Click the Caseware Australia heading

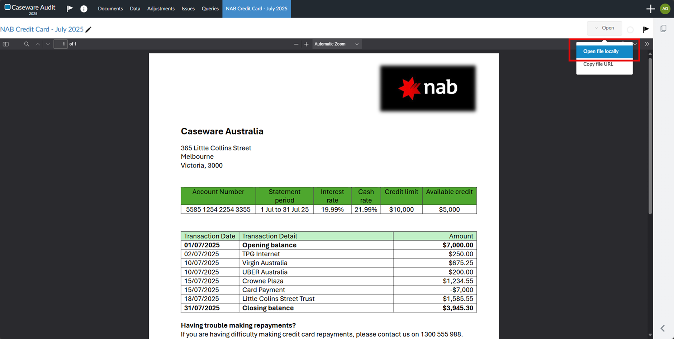(222, 131)
